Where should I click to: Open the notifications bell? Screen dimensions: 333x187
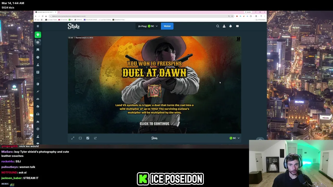(x=230, y=26)
